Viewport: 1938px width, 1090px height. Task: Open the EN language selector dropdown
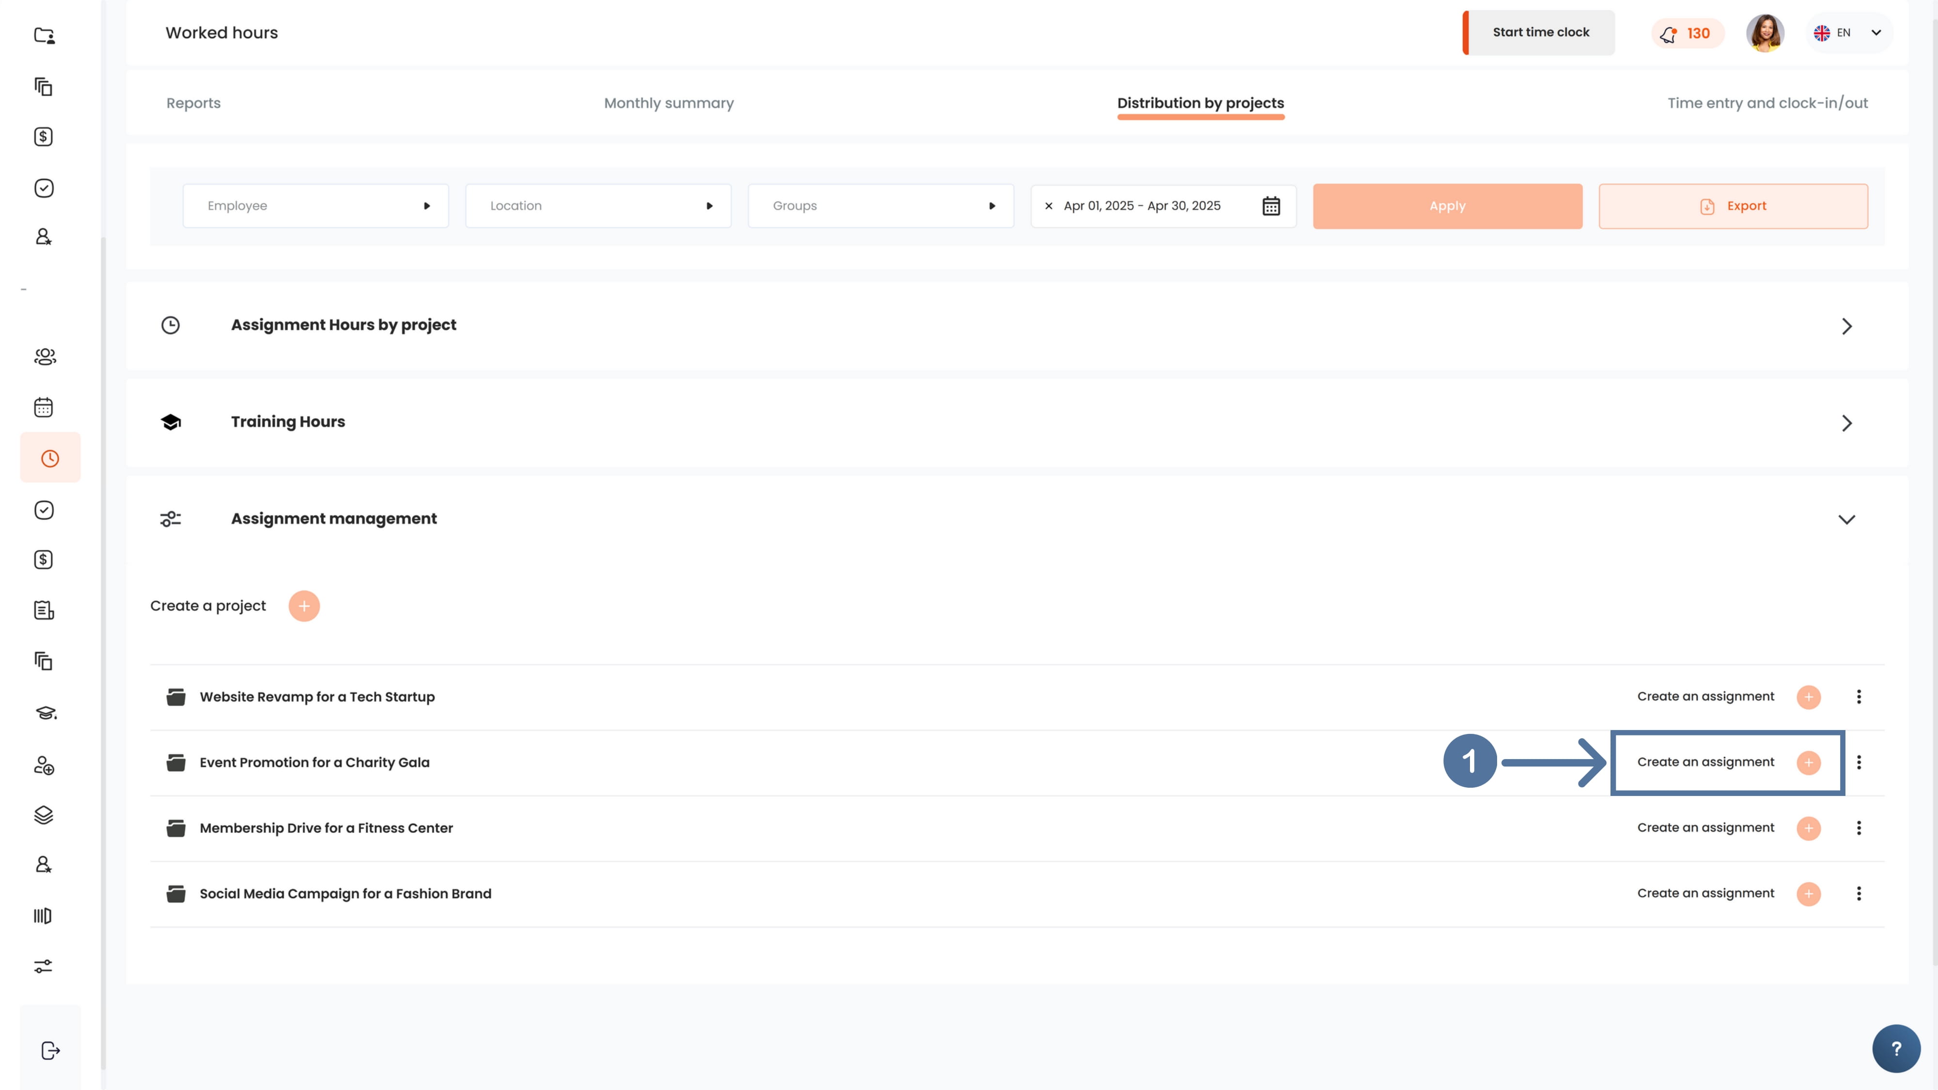1849,33
